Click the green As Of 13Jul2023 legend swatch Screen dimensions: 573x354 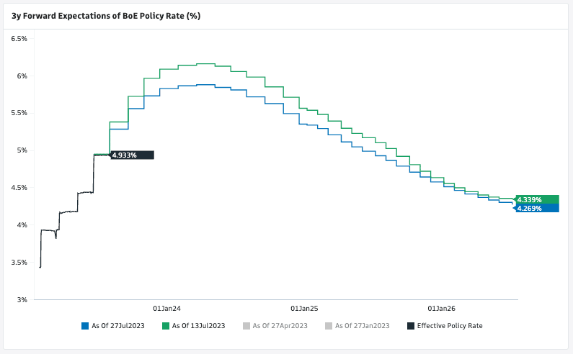(x=166, y=326)
